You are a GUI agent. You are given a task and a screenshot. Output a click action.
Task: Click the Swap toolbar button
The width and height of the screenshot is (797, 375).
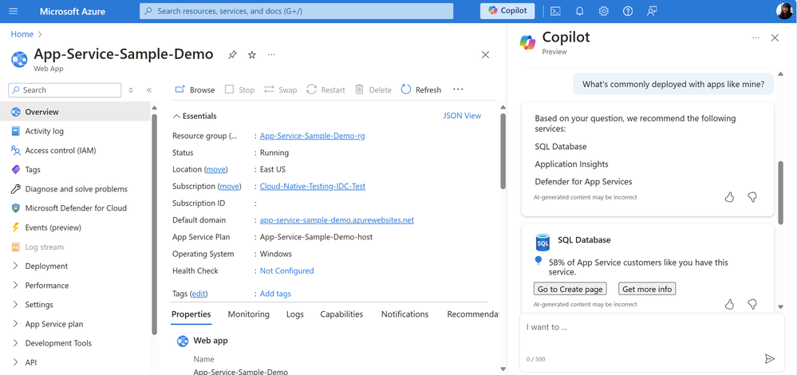pos(280,90)
